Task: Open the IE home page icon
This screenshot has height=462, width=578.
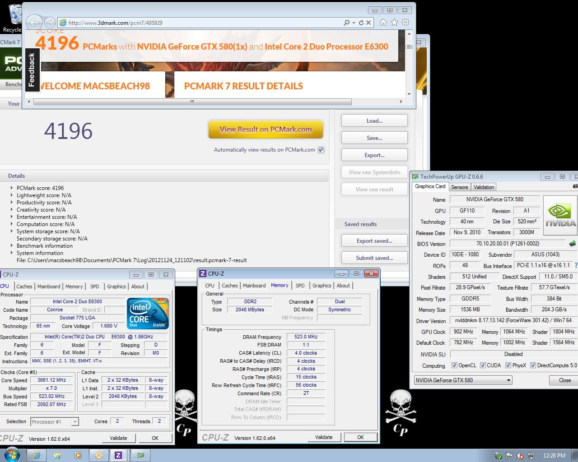Action: (383, 22)
